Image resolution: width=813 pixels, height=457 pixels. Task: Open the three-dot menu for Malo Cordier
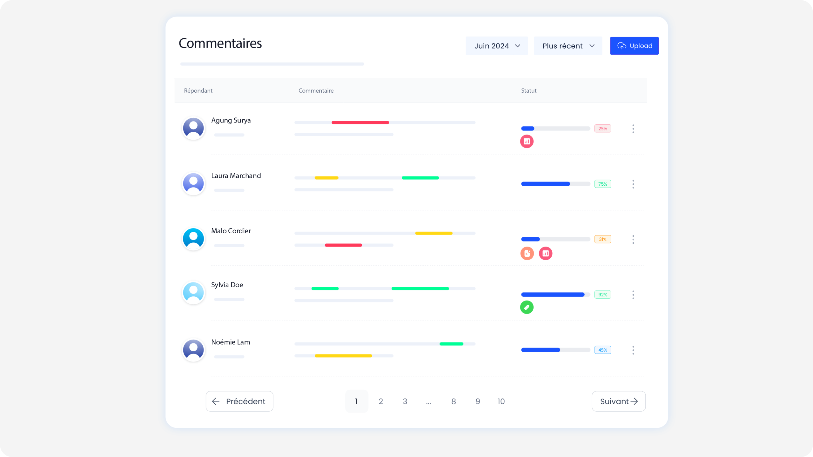tap(633, 239)
